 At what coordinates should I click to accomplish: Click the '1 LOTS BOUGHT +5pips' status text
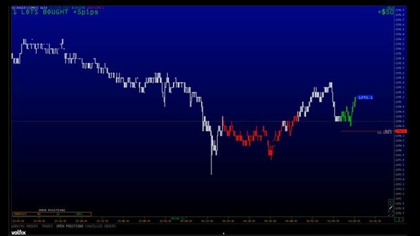(55, 12)
